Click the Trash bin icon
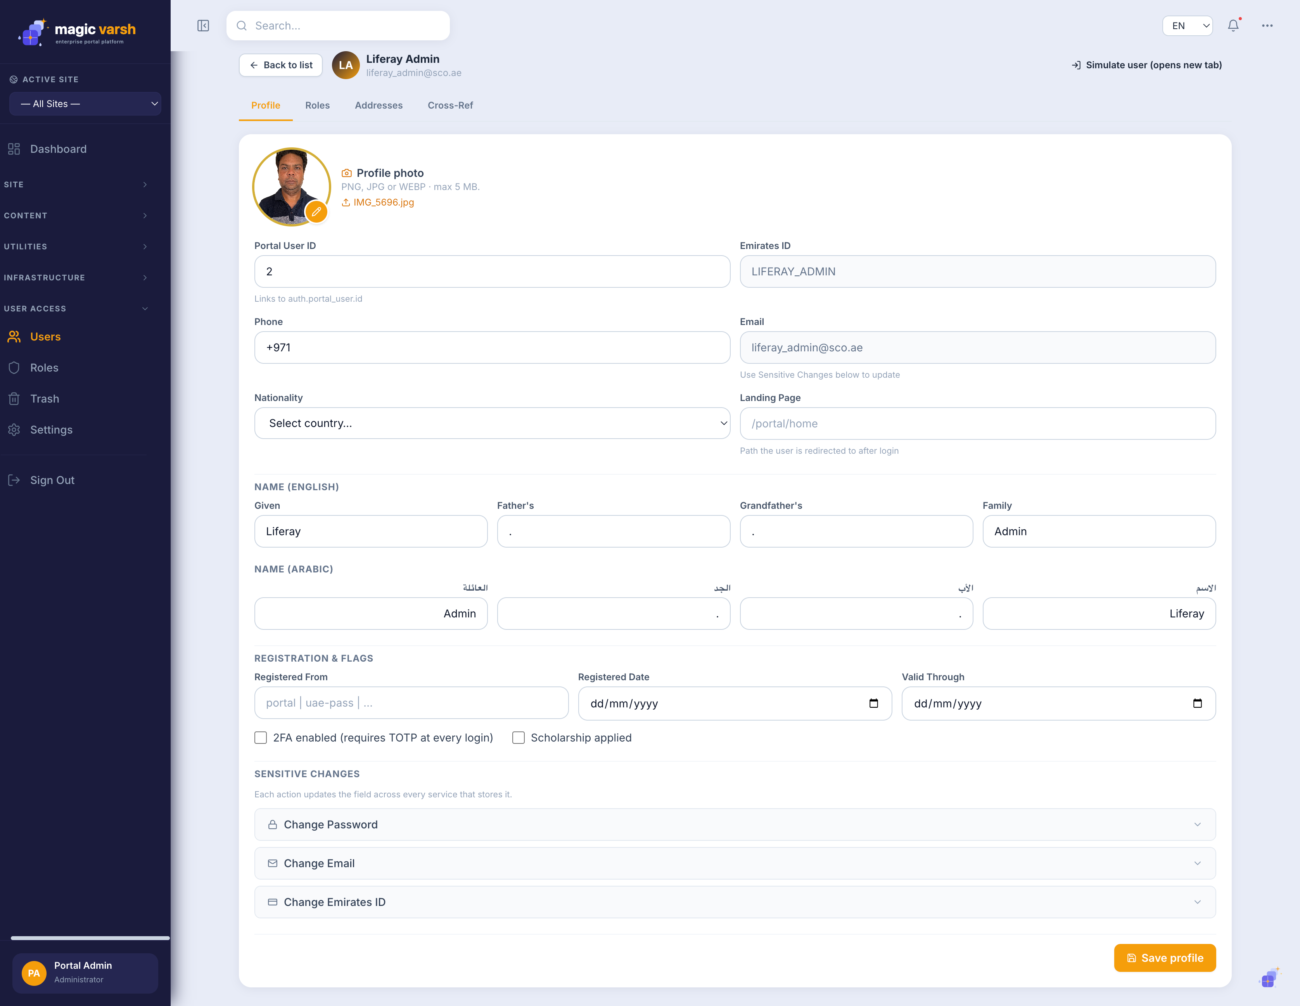The width and height of the screenshot is (1300, 1006). click(14, 399)
